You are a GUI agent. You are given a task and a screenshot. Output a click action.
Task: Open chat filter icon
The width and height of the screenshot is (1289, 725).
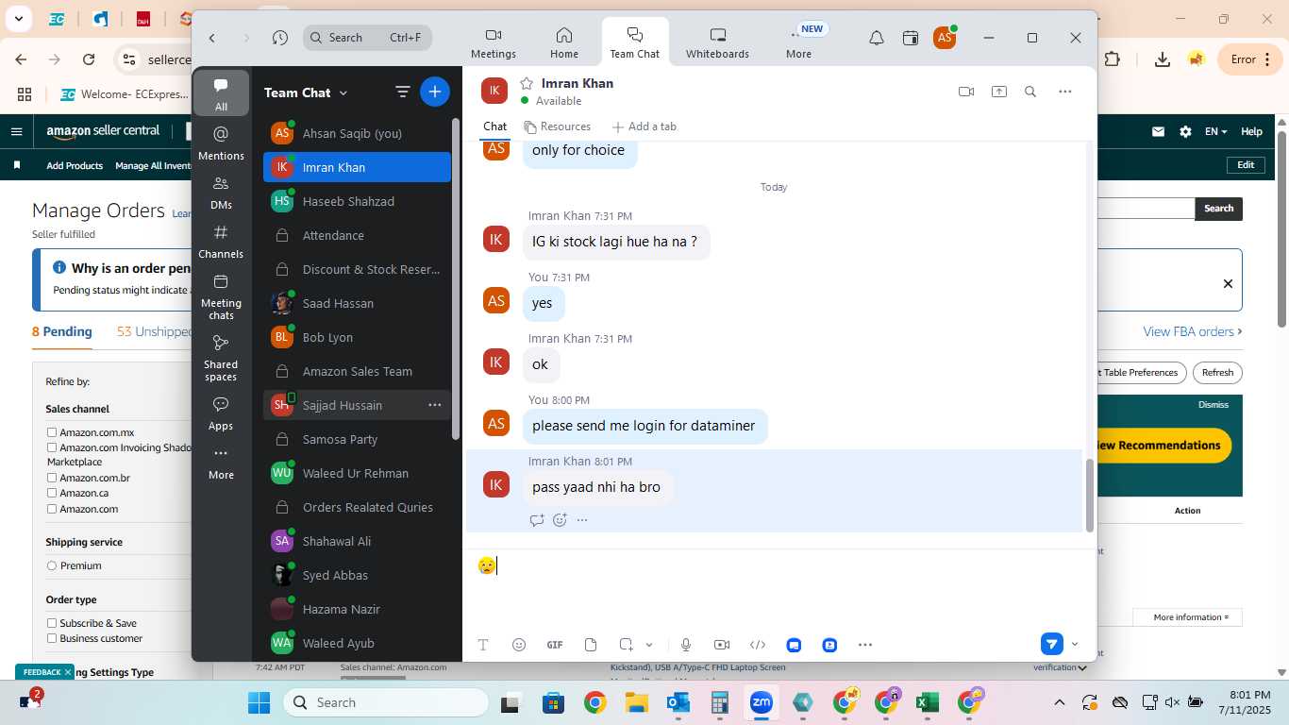tap(402, 92)
